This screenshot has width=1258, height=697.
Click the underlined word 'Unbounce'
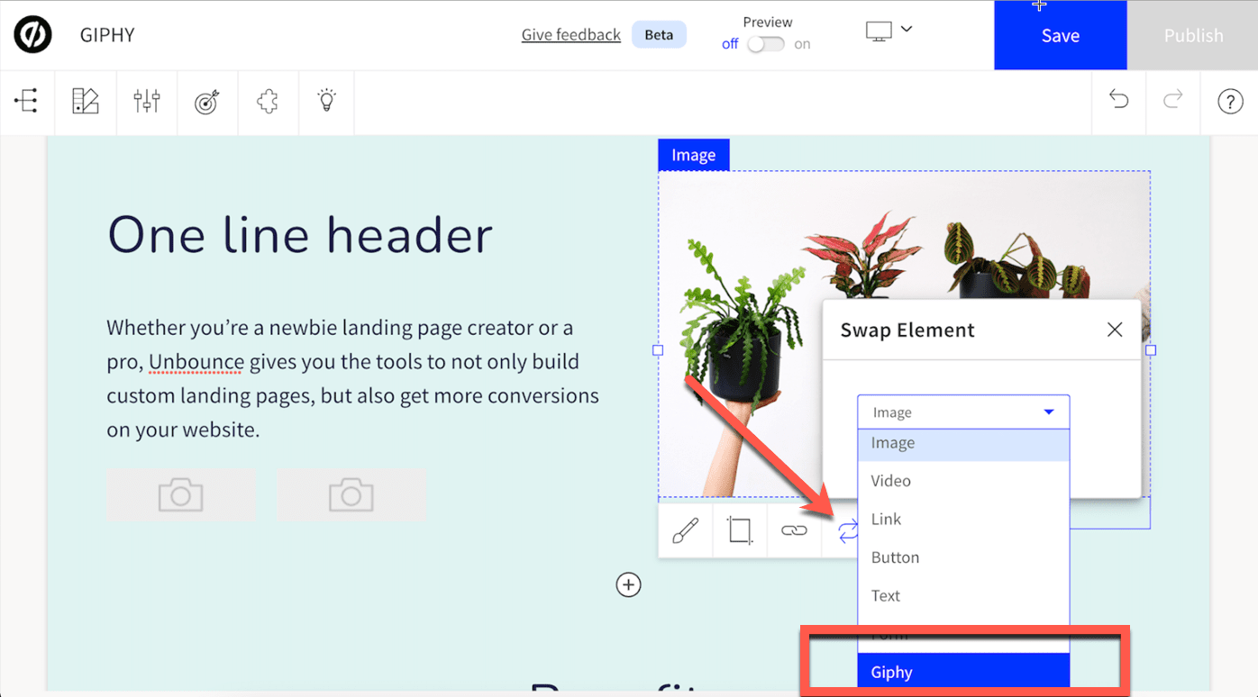196,362
